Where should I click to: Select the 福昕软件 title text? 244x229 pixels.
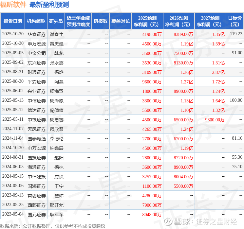tap(13, 4)
